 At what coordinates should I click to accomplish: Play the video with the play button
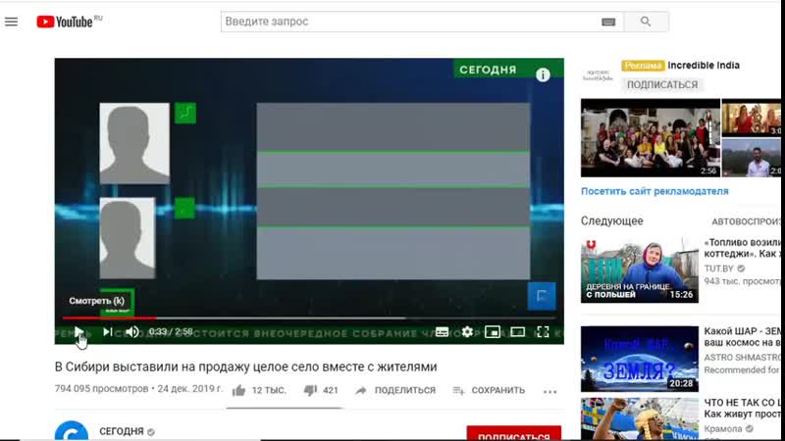(x=78, y=331)
